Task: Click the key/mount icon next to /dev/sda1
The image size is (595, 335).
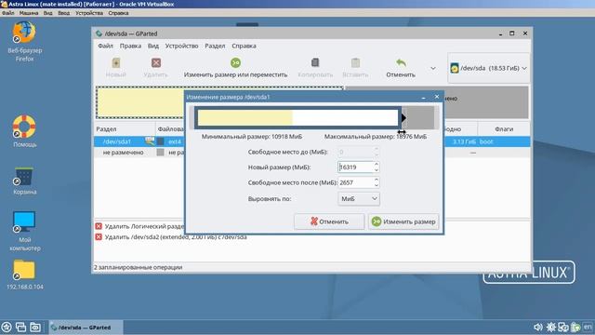Action: click(150, 141)
